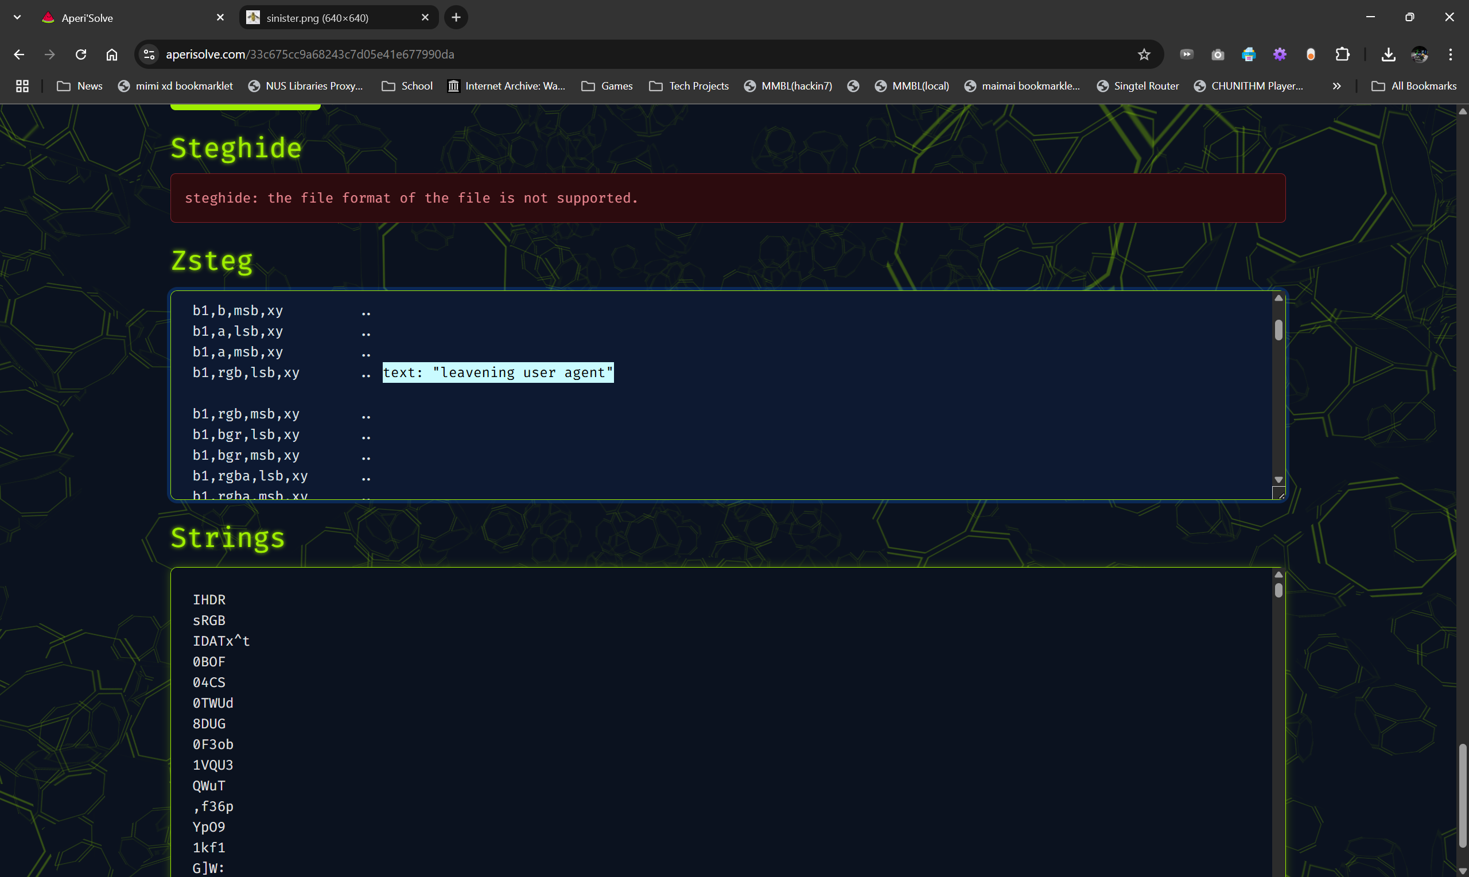Open the browser extensions puzzle icon
This screenshot has height=877, width=1469.
click(1342, 55)
